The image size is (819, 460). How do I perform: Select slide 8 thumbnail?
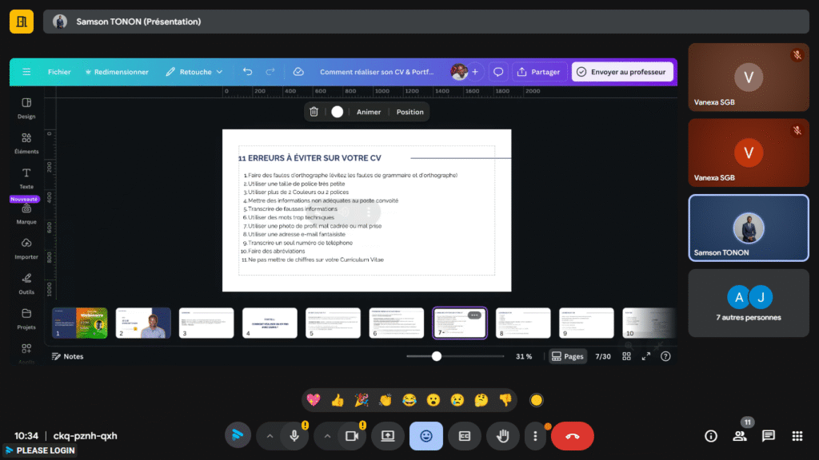pos(523,323)
